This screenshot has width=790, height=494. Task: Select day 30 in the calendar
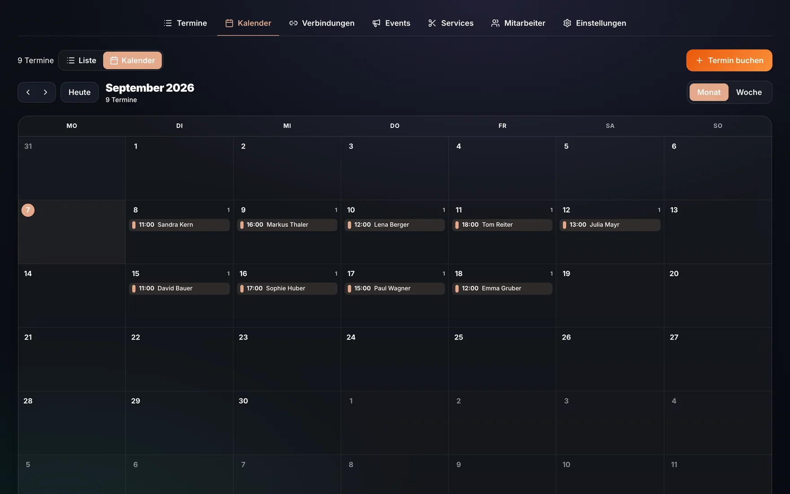coord(287,423)
